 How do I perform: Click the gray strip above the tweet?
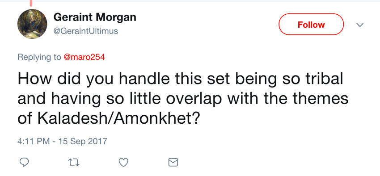pyautogui.click(x=190, y=1)
